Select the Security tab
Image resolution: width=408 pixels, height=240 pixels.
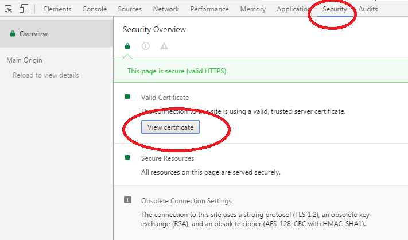(335, 9)
